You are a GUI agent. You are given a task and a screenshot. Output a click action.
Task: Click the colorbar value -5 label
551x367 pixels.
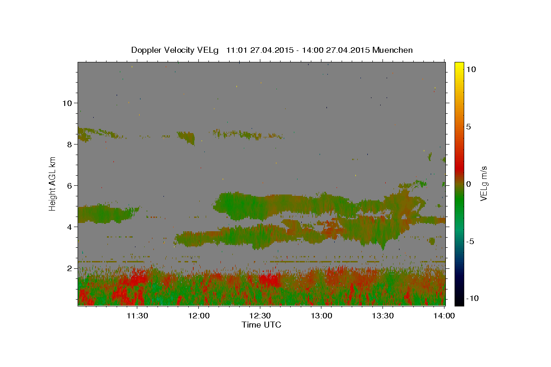pos(470,241)
